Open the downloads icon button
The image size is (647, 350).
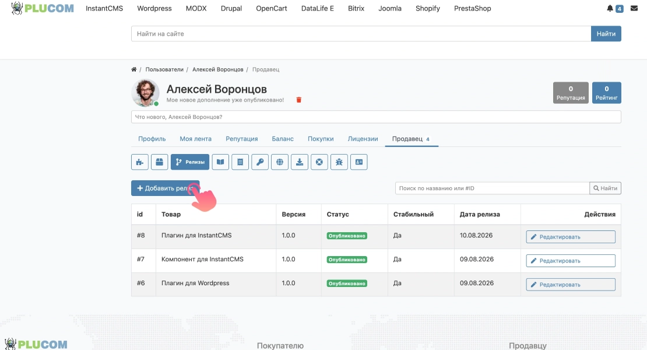pos(300,162)
